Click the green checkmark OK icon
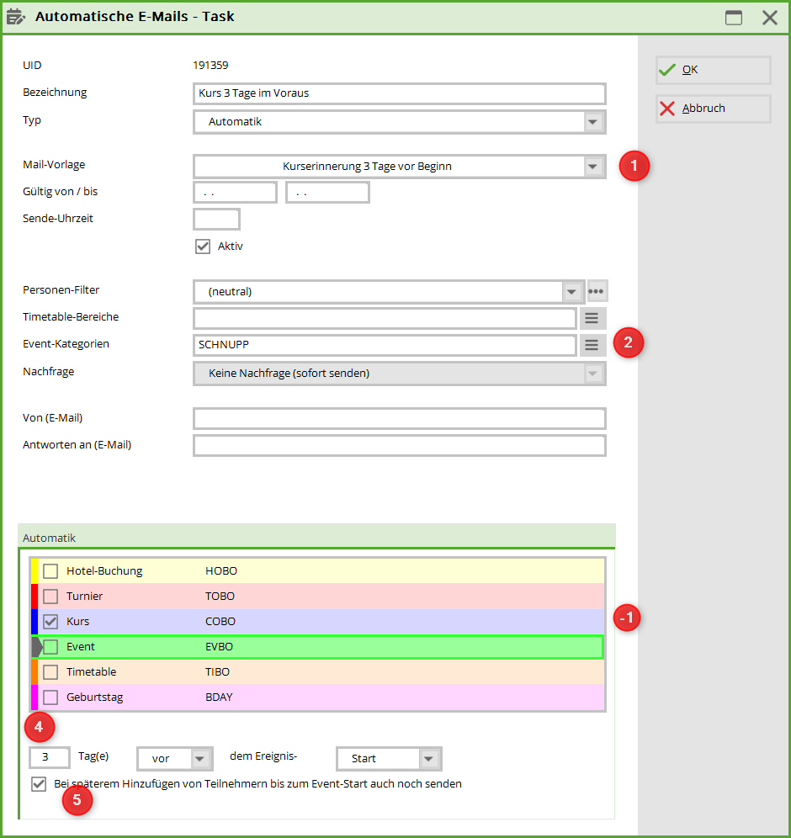The image size is (791, 838). (x=667, y=70)
